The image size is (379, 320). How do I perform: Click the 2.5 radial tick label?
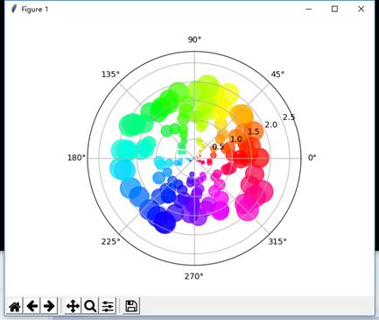pos(289,117)
